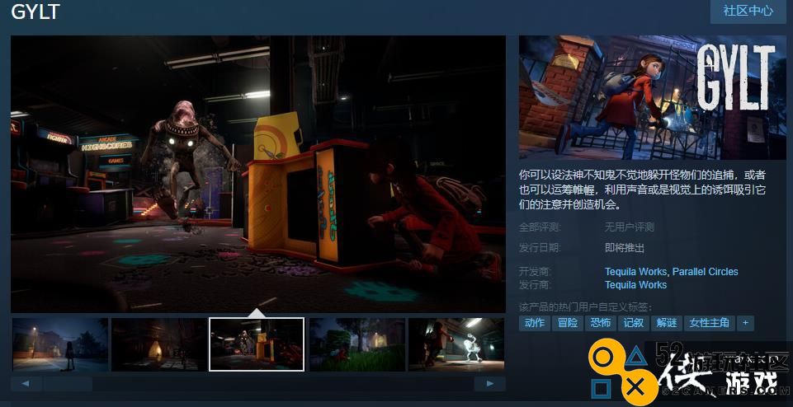This screenshot has width=793, height=407.
Task: Click the GYLT header capsule image
Action: 653,97
